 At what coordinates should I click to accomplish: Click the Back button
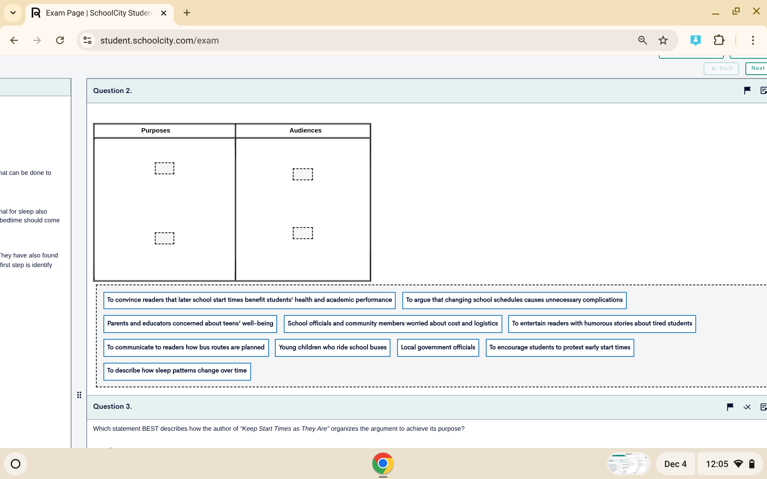[721, 68]
